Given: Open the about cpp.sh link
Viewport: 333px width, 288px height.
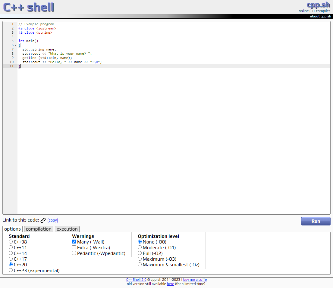Looking at the screenshot, I should point(320,16).
